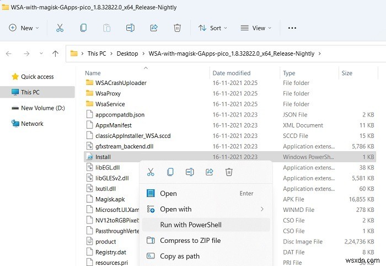Click the Quick access star icon
The width and height of the screenshot is (386, 266).
pyautogui.click(x=15, y=77)
